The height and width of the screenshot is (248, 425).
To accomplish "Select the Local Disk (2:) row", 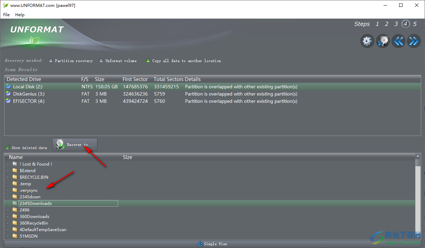I will [x=212, y=87].
